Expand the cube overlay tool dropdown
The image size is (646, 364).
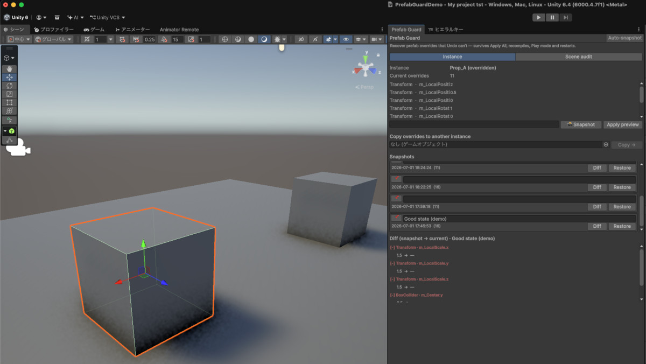(9, 58)
